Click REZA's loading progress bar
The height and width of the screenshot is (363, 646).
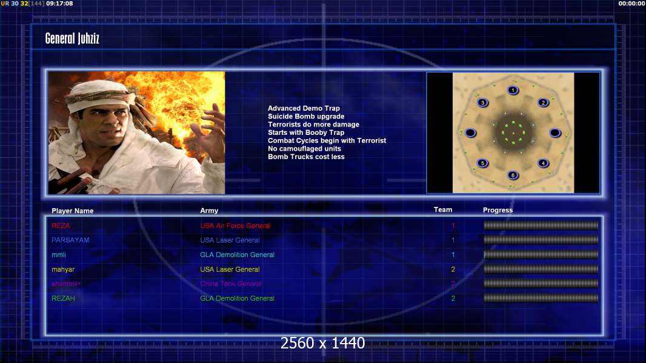[541, 225]
